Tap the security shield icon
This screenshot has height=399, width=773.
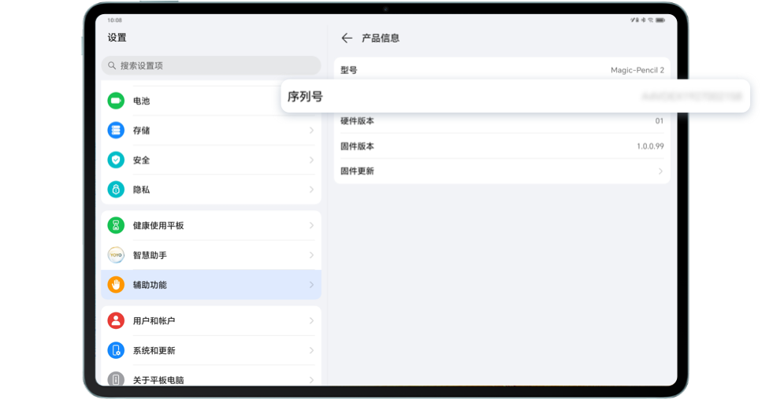(x=116, y=160)
